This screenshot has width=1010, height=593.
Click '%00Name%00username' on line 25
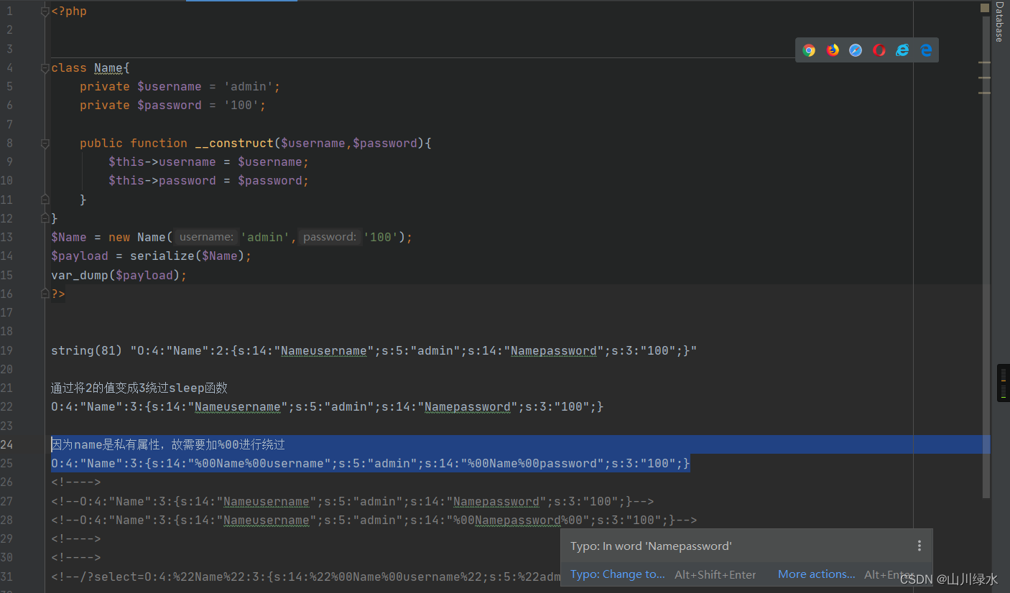pos(259,463)
